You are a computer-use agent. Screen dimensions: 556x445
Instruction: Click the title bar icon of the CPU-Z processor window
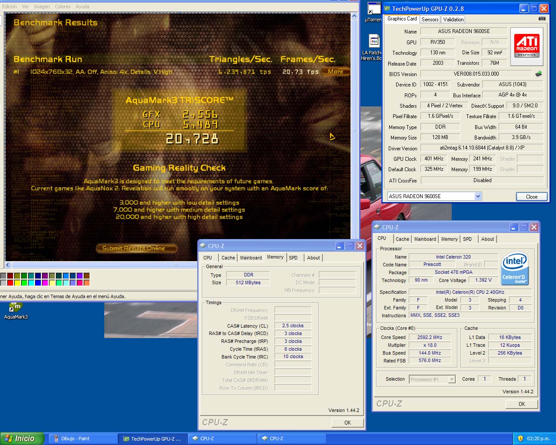coord(377,227)
